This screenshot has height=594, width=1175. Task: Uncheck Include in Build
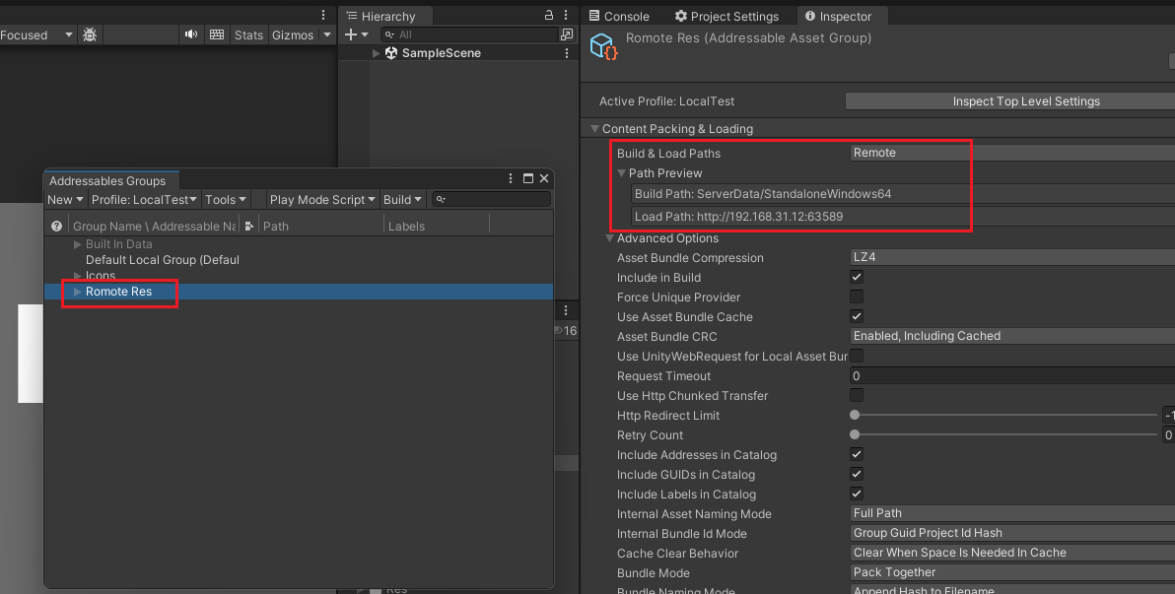[x=857, y=277]
